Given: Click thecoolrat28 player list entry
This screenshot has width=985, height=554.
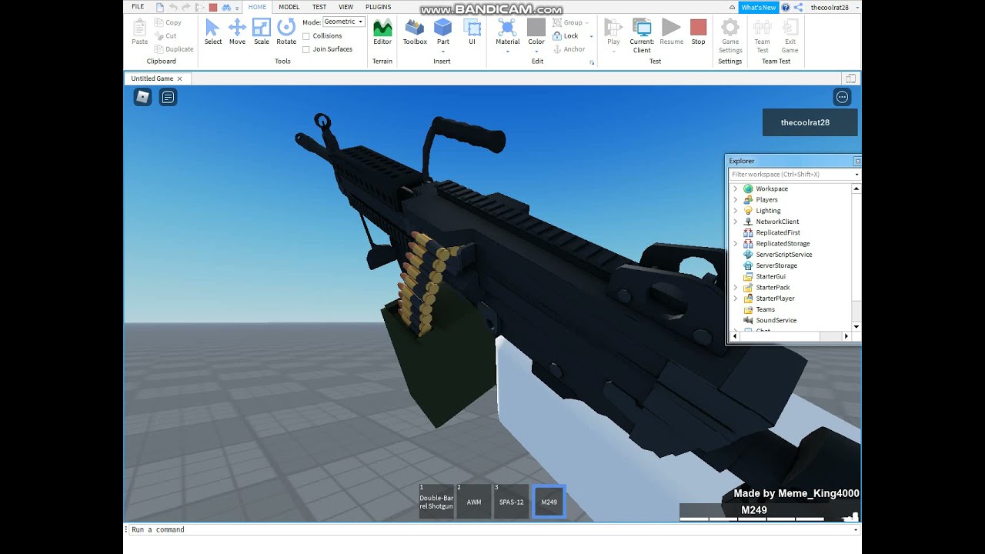Looking at the screenshot, I should [810, 122].
